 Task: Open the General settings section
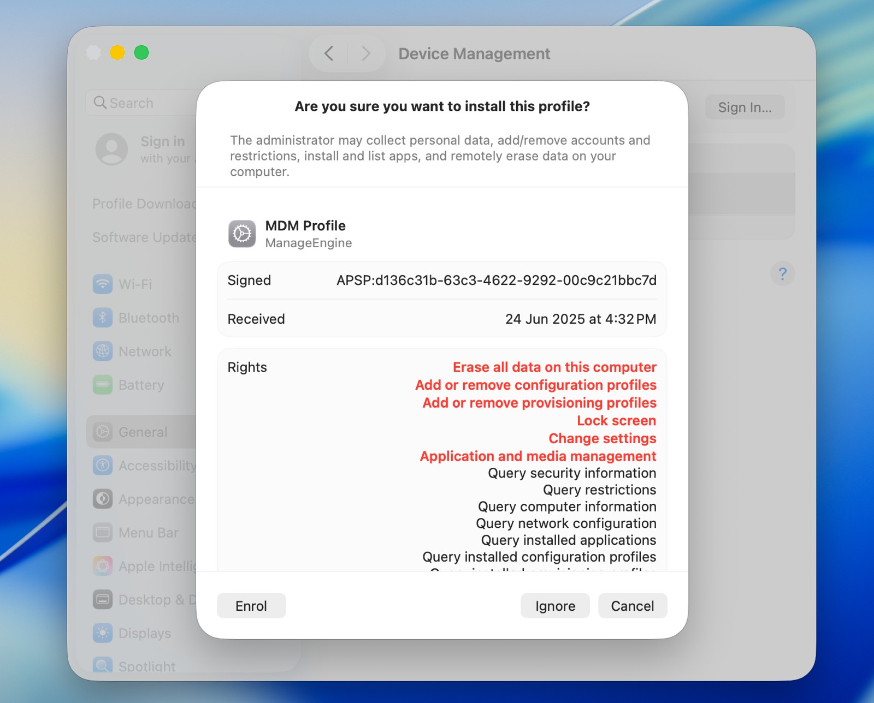pyautogui.click(x=143, y=432)
